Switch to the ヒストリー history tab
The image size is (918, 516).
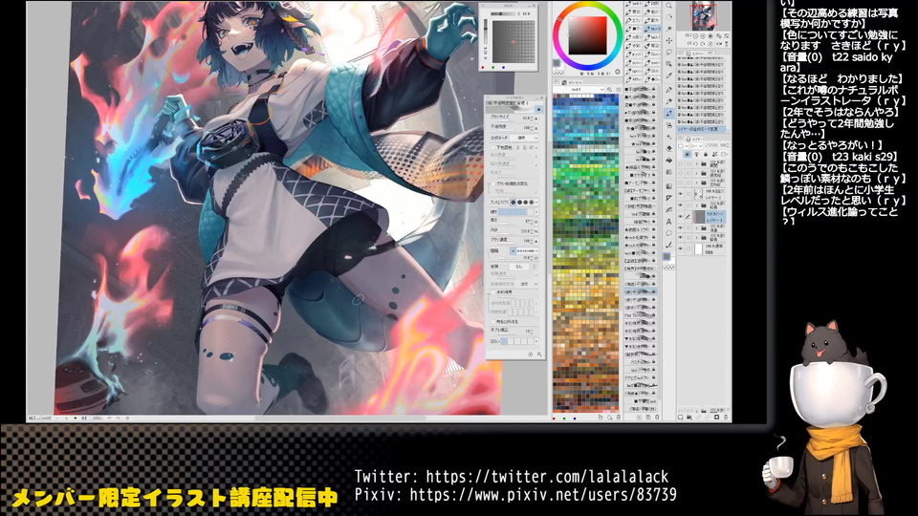click(x=697, y=54)
